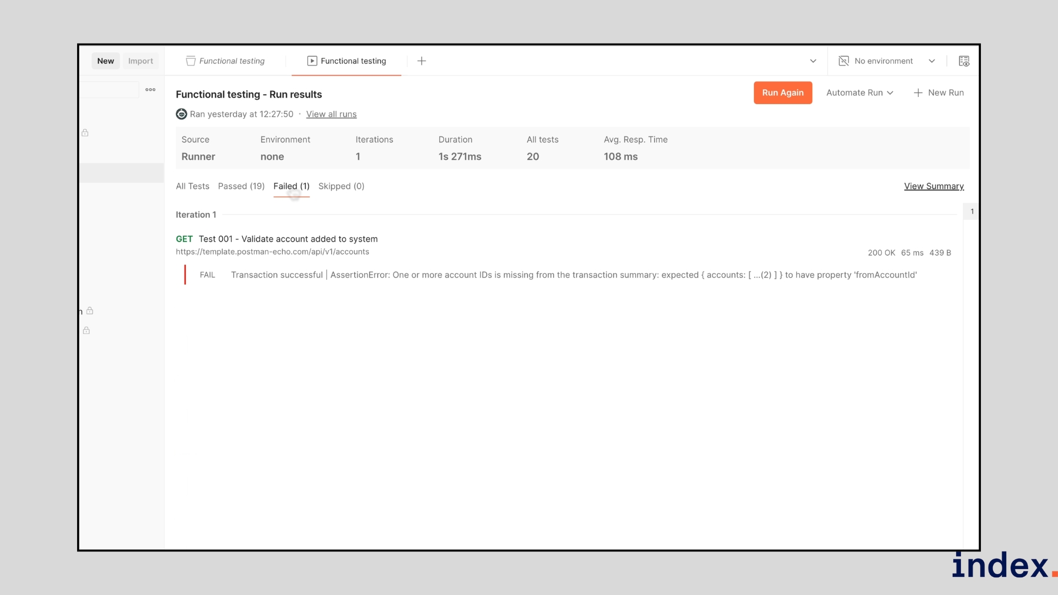Open the View all runs link
The image size is (1058, 595).
331,114
